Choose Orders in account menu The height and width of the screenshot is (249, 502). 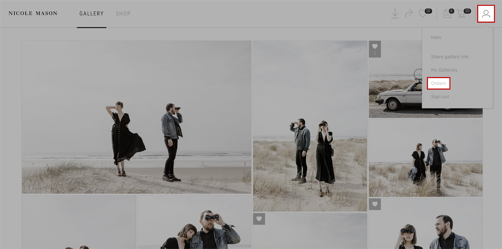(x=438, y=83)
